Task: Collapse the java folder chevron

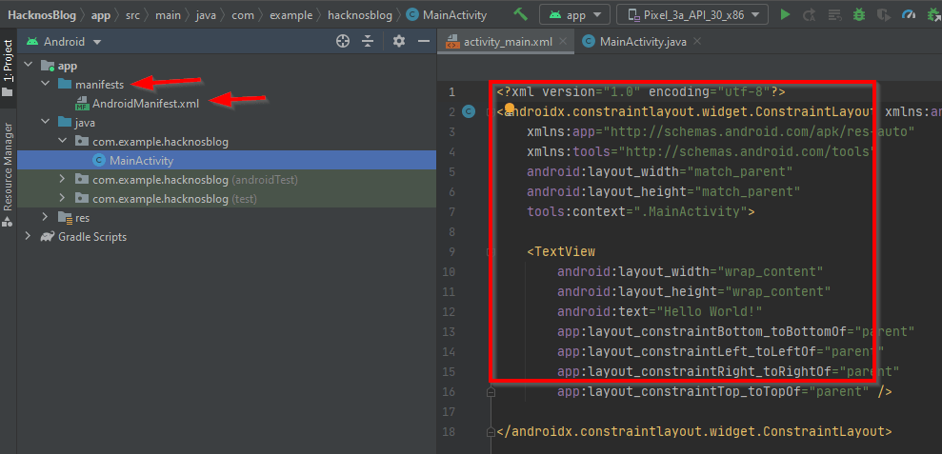Action: [x=45, y=123]
